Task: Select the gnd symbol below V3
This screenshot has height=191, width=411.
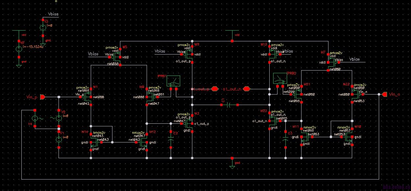Action: [42, 41]
